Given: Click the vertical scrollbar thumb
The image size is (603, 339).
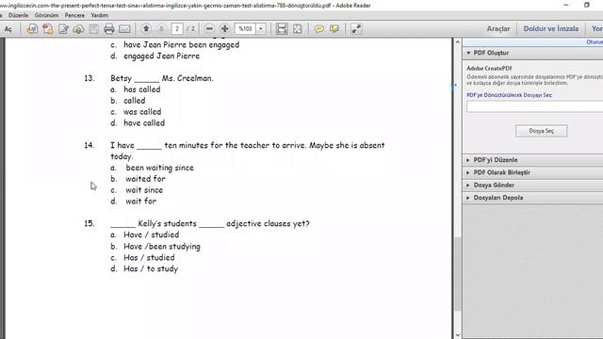Looking at the screenshot, I should tap(457, 274).
